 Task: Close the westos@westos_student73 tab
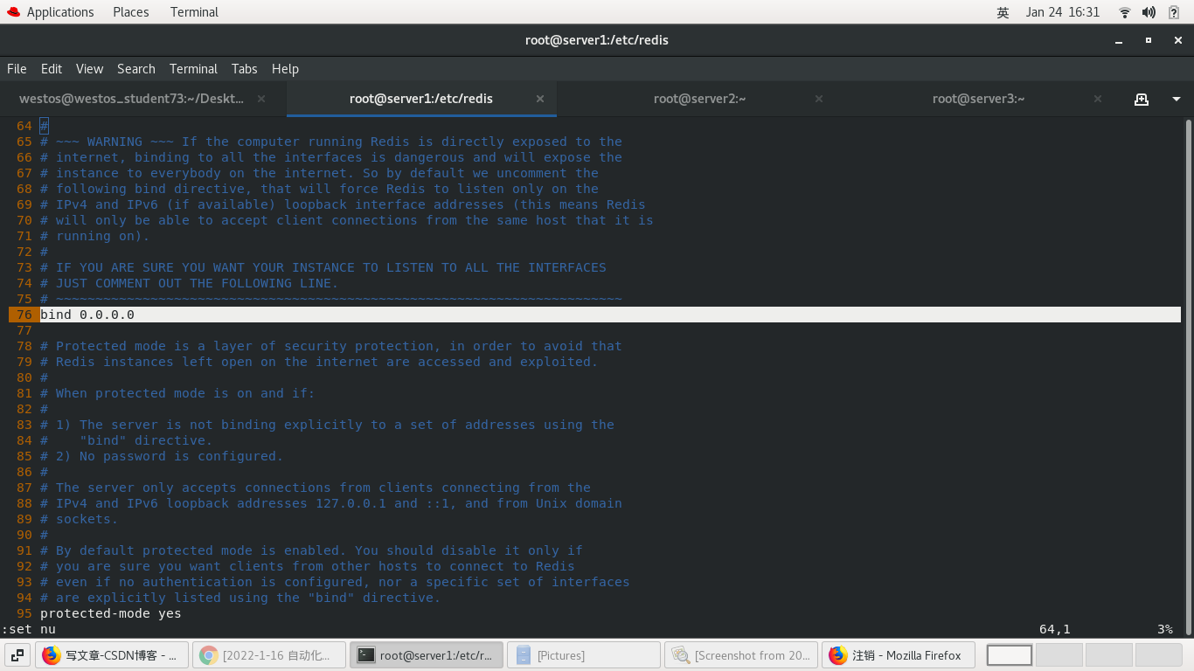(x=261, y=99)
